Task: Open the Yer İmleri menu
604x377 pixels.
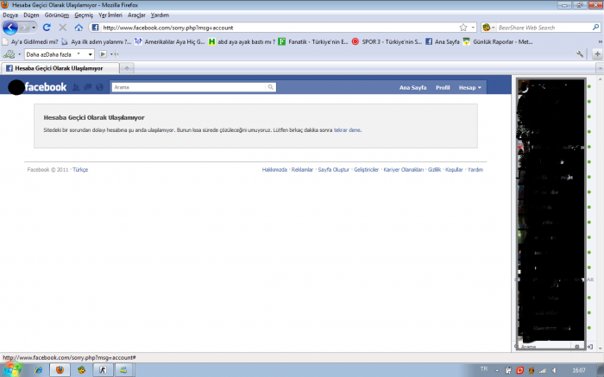Action: click(110, 15)
